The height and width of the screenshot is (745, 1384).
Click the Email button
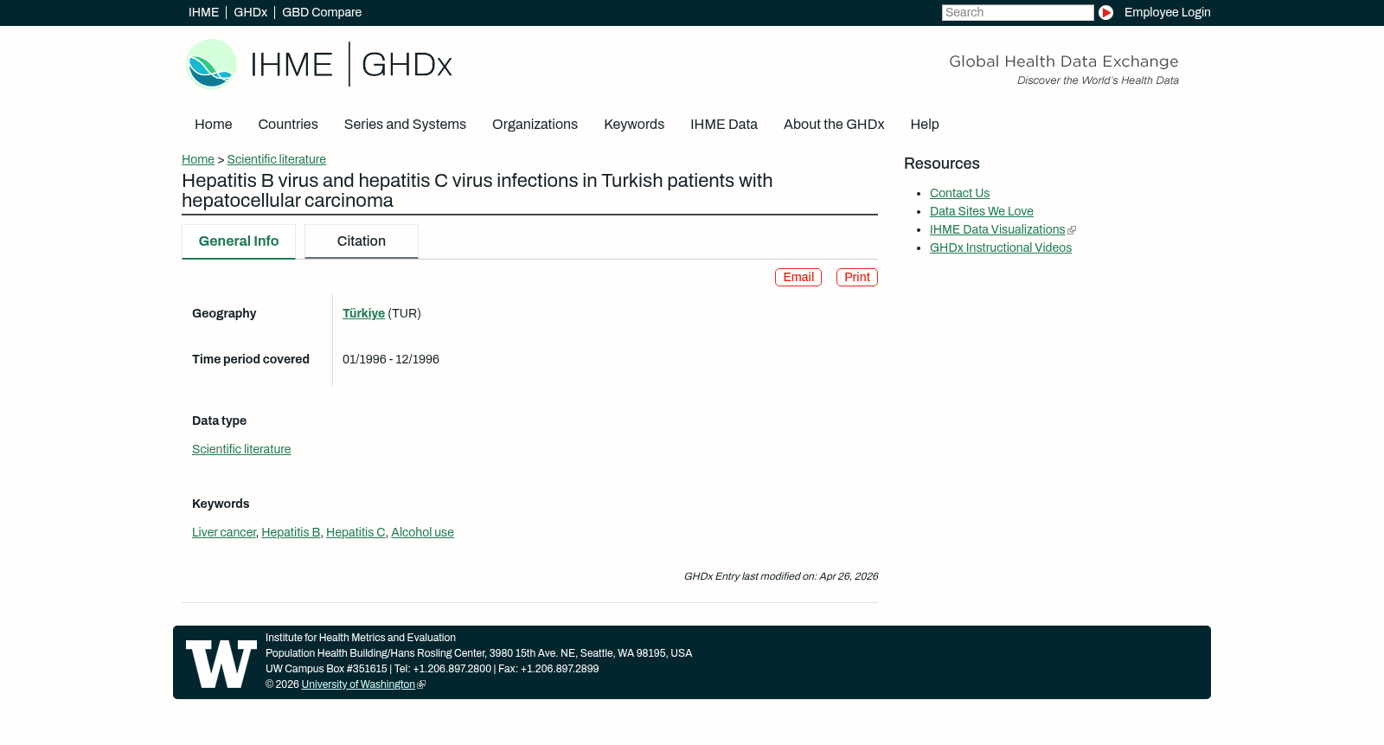tap(798, 277)
